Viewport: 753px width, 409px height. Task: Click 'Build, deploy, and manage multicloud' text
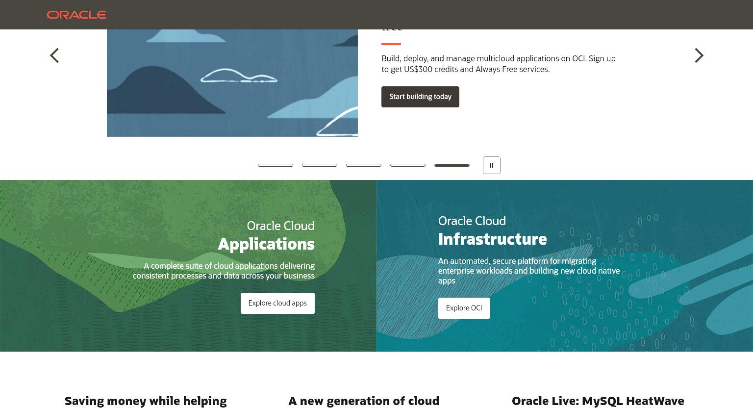click(x=499, y=64)
